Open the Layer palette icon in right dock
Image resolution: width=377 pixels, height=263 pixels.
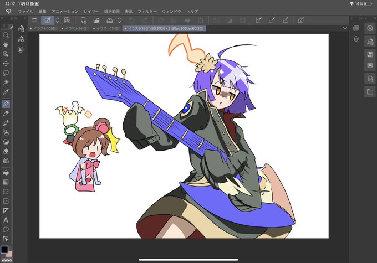(356, 39)
